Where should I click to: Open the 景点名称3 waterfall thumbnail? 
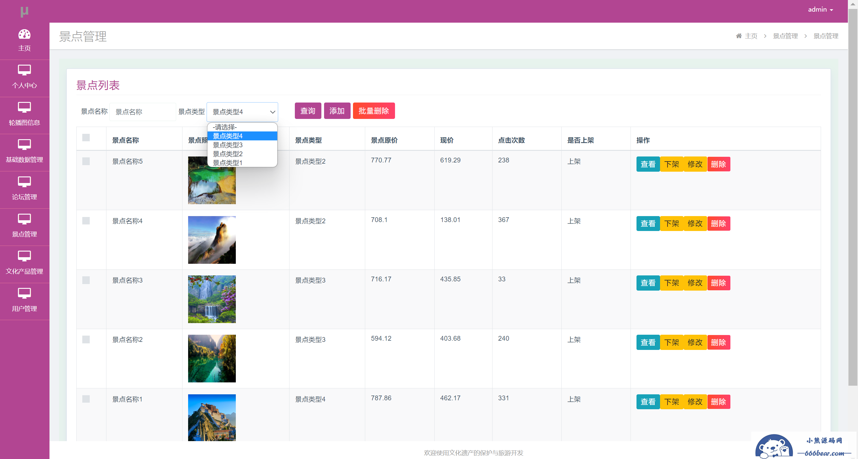[x=212, y=299]
